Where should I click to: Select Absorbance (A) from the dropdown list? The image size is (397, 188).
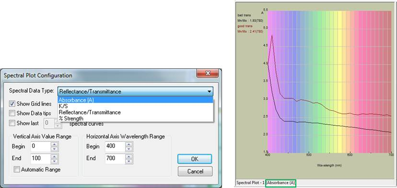[136, 100]
